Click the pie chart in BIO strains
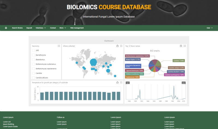The width and height of the screenshot is (218, 129). point(155,66)
